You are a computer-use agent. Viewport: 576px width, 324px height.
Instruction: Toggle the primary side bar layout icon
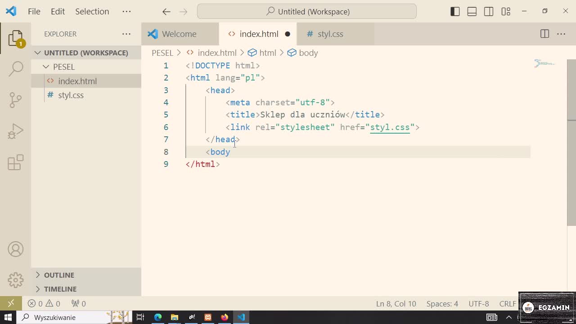(x=455, y=12)
